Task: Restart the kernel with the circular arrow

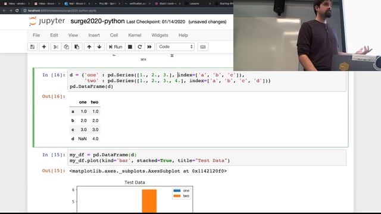Action: pyautogui.click(x=140, y=47)
